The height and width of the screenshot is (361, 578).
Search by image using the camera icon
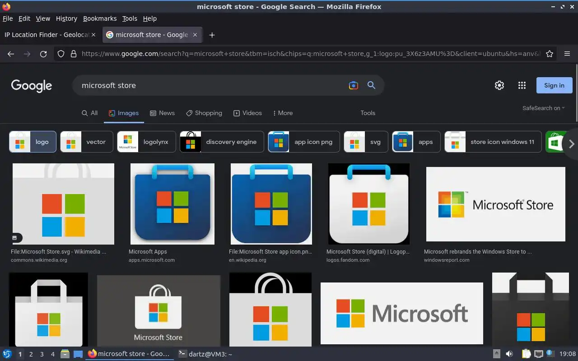[353, 85]
